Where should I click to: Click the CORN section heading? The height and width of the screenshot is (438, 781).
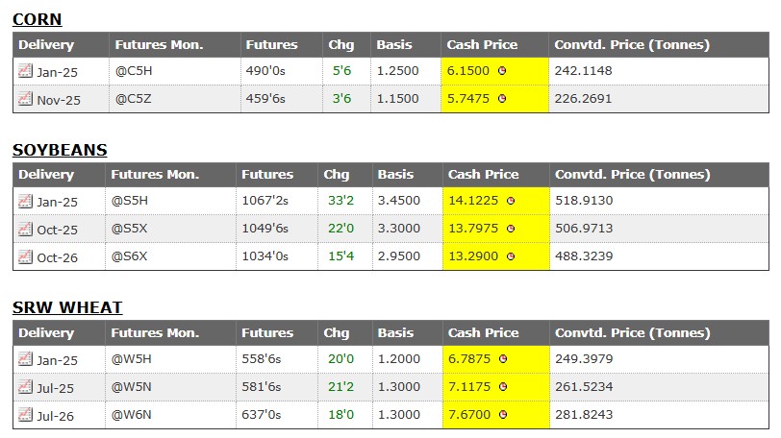point(38,19)
